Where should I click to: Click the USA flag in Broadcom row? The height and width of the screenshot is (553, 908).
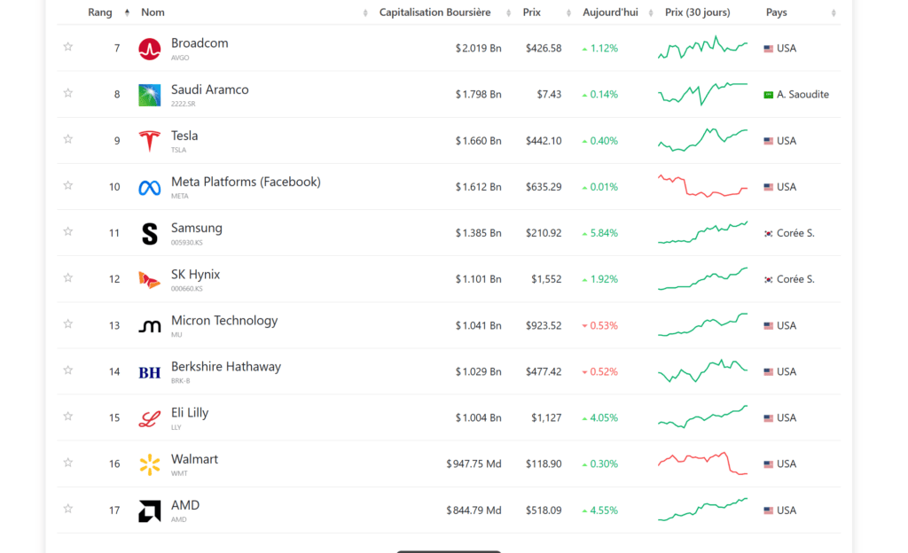pos(769,49)
